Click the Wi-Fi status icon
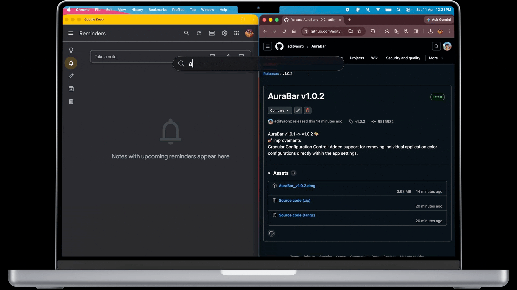 [378, 10]
